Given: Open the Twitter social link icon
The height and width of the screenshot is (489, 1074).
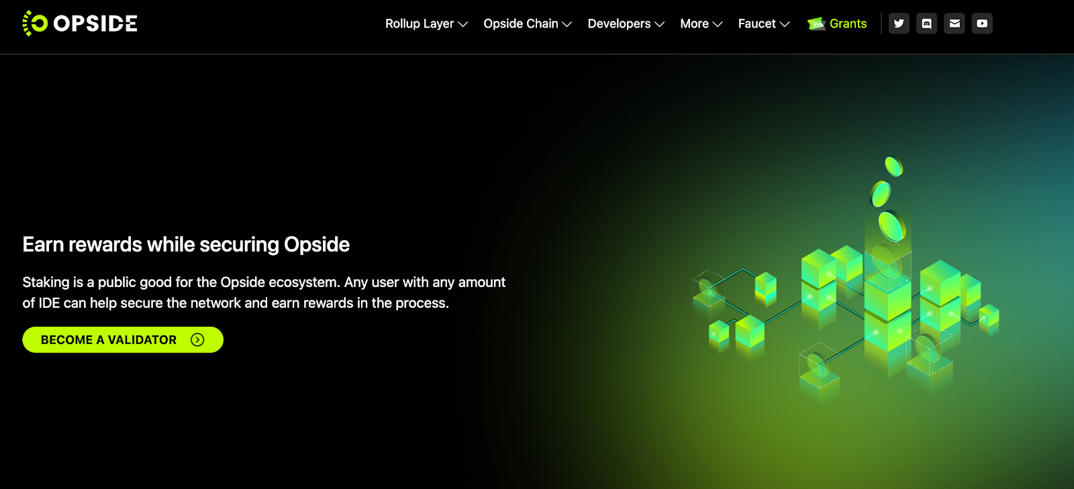Looking at the screenshot, I should 899,23.
